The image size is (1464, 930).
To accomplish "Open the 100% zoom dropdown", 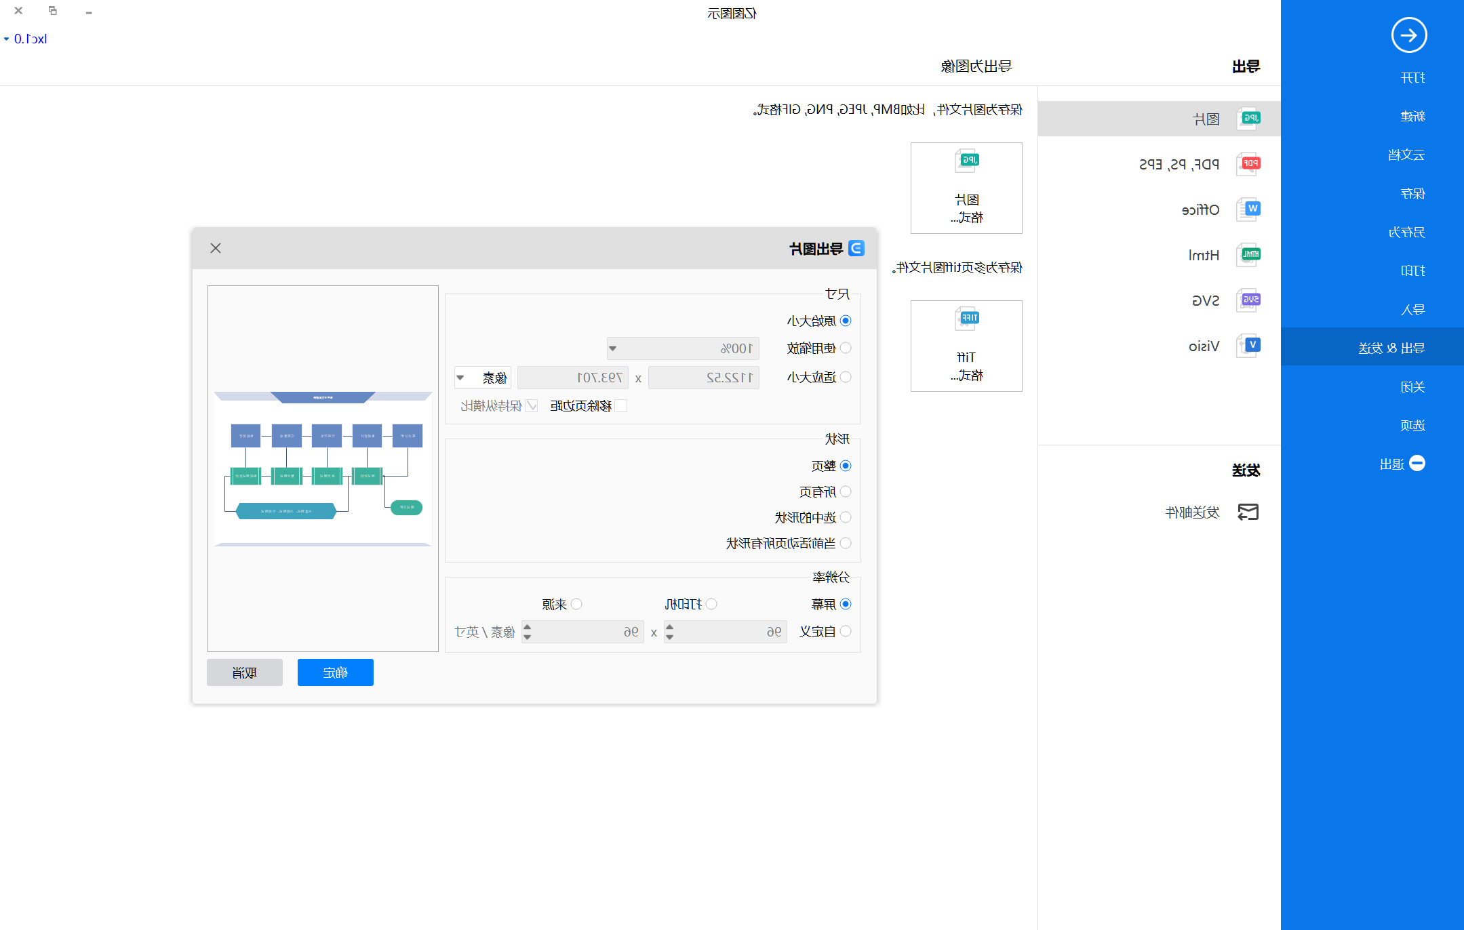I will coord(683,348).
